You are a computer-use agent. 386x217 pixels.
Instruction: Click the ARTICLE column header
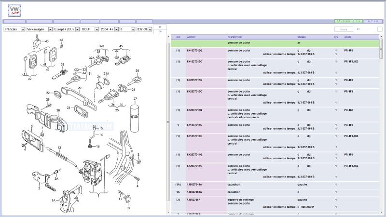(191, 37)
